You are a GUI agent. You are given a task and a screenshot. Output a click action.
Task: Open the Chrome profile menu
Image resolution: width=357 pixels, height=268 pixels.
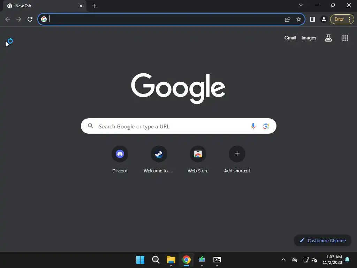coord(324,20)
